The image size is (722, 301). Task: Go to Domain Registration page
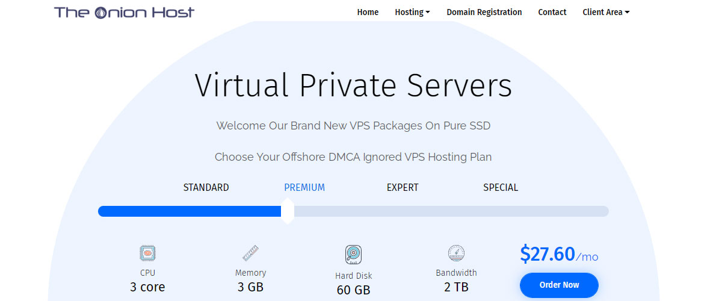484,12
